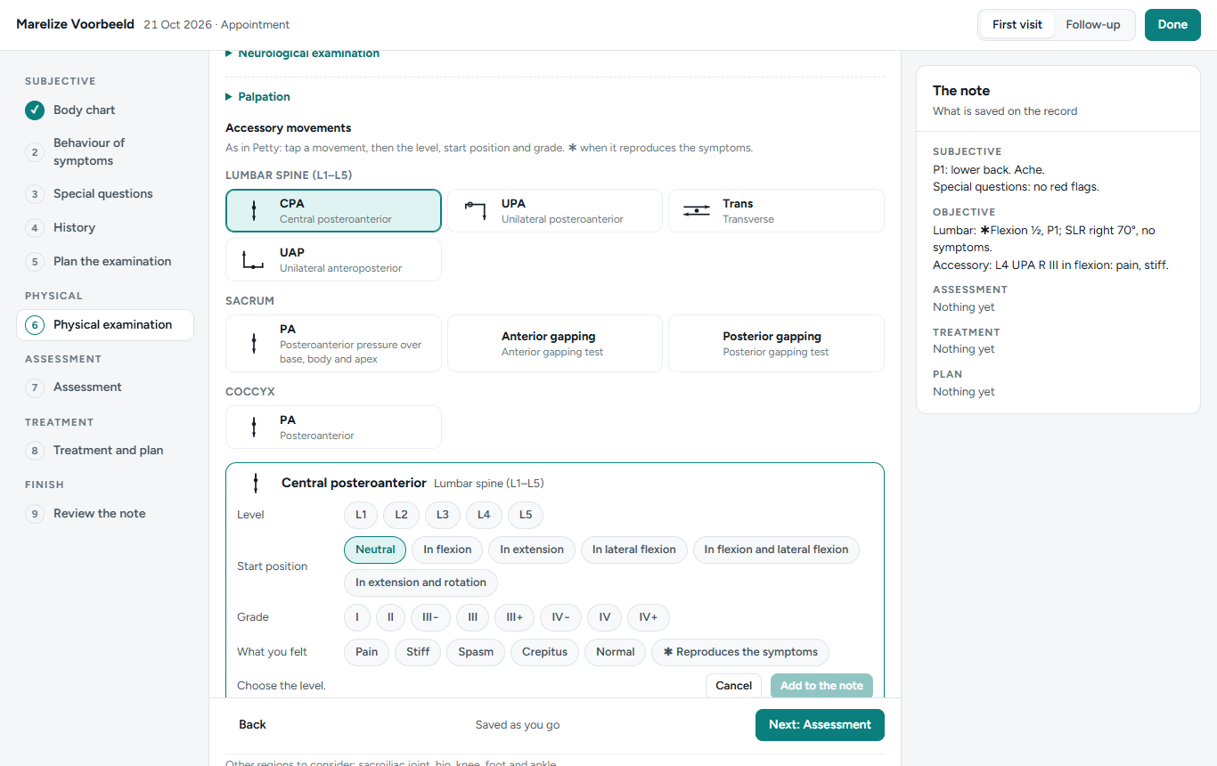The height and width of the screenshot is (766, 1217).
Task: Expand the Palpation section
Action: coord(258,97)
